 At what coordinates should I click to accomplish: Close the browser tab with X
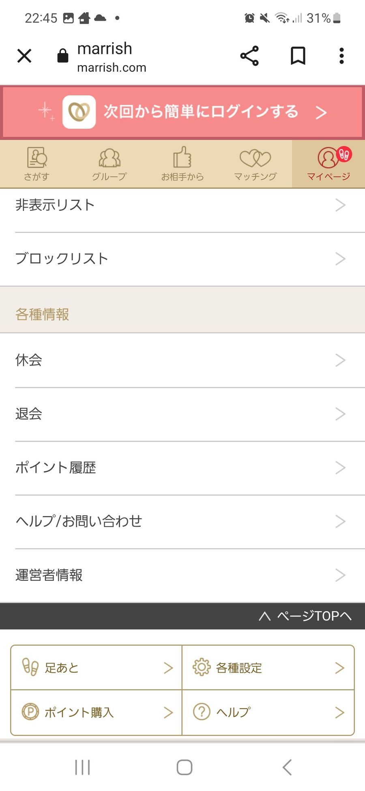click(x=24, y=56)
